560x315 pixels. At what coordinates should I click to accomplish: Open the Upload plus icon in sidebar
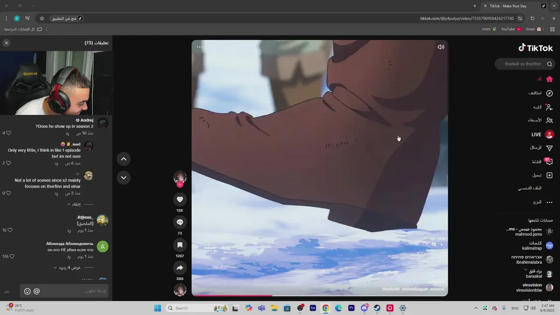pyautogui.click(x=549, y=175)
